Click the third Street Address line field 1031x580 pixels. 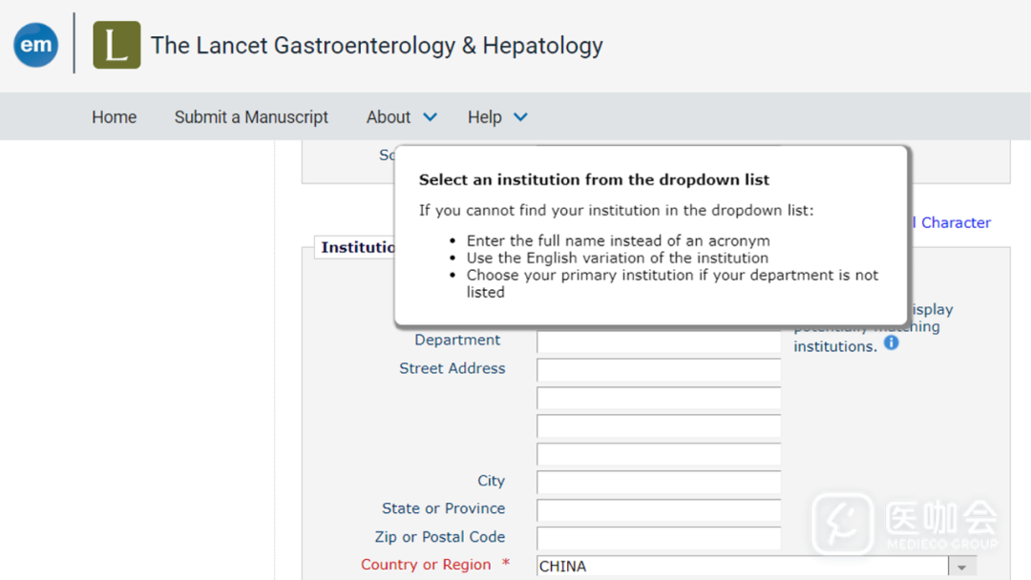click(658, 426)
